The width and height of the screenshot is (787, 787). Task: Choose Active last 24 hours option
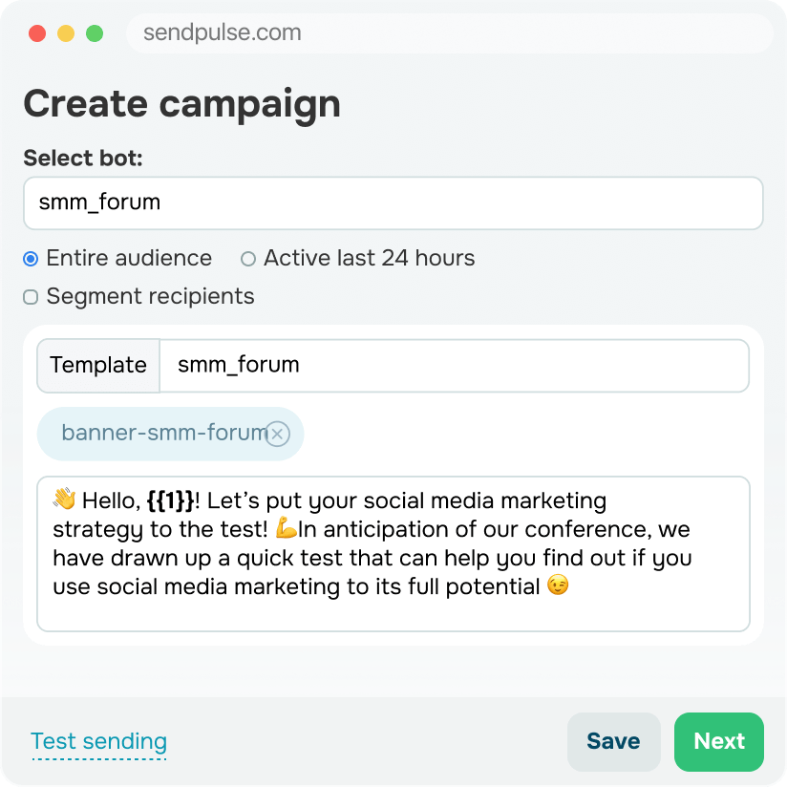point(248,259)
